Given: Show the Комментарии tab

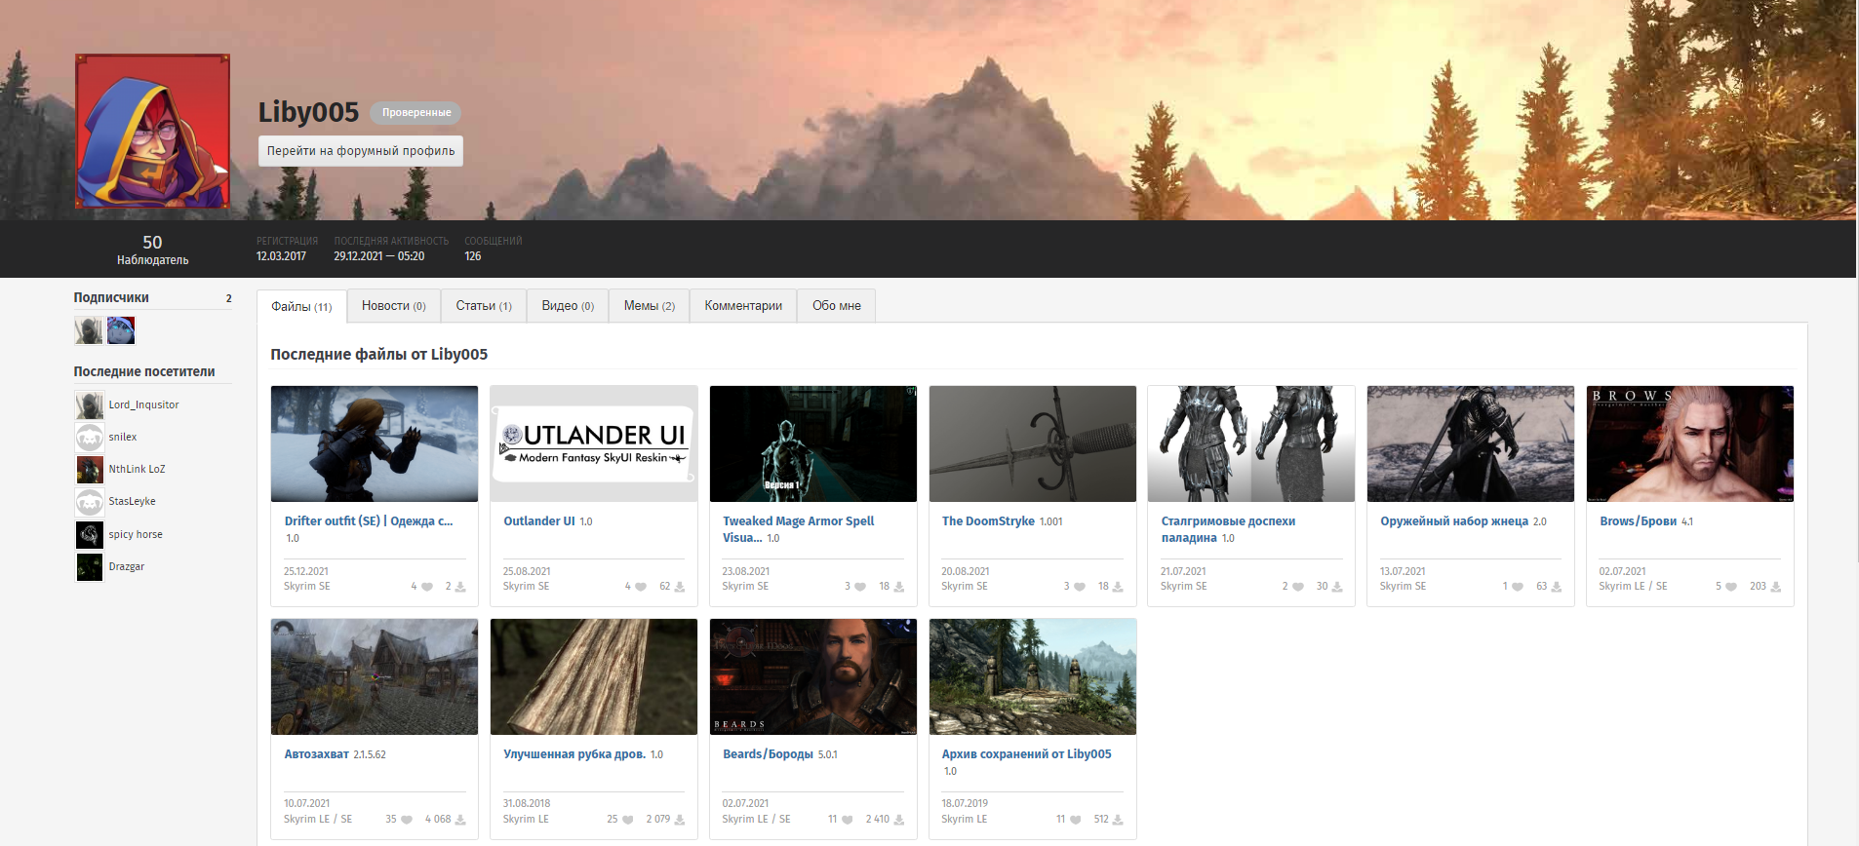Looking at the screenshot, I should 743,305.
